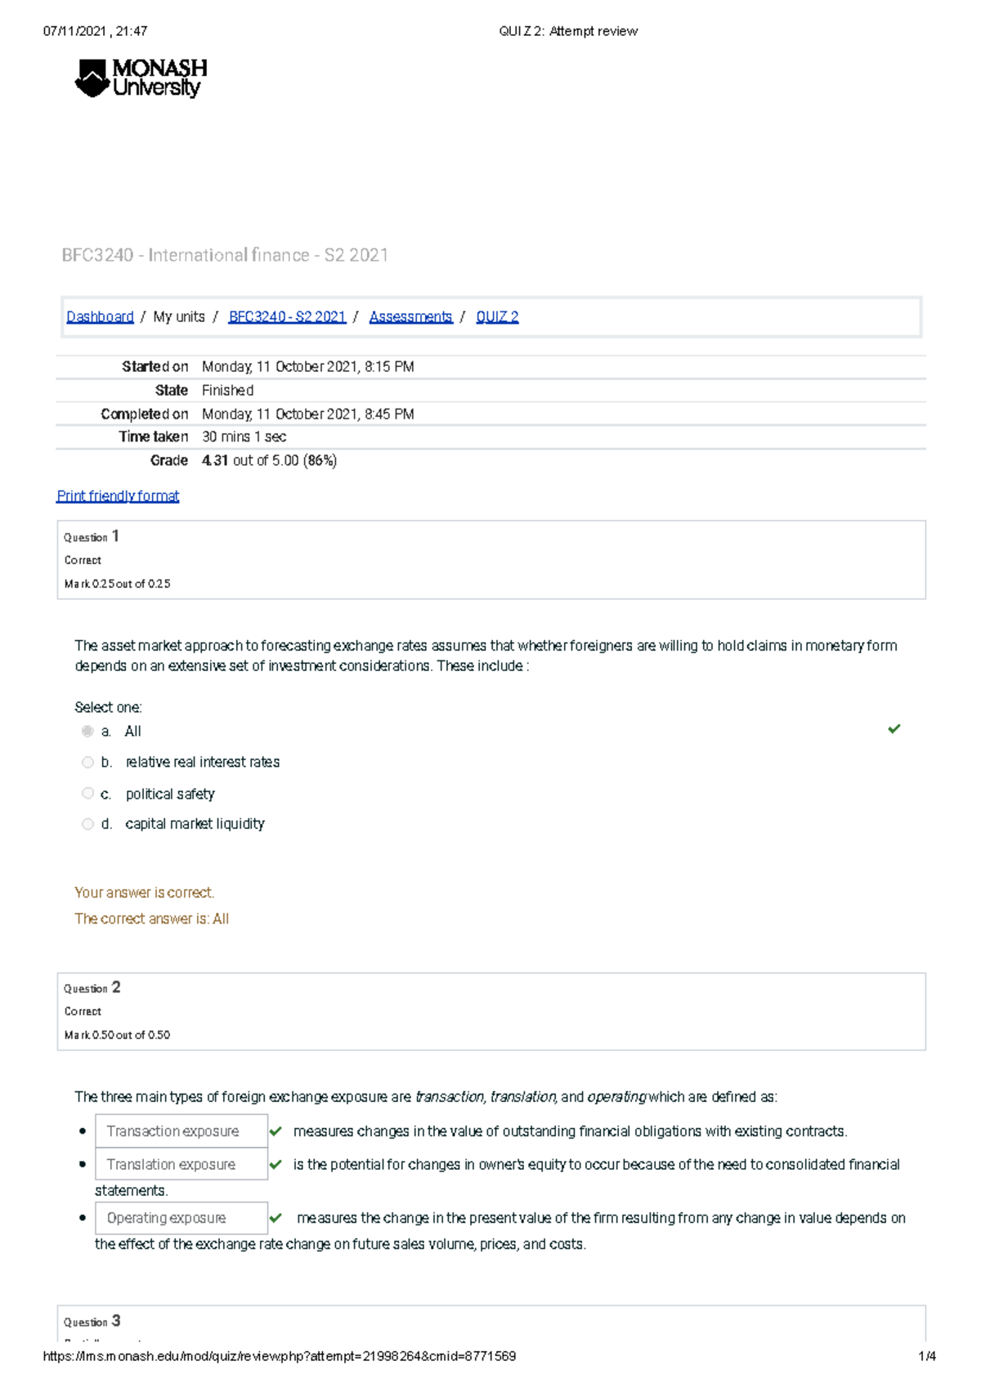Click the checkmark next to Operating exposure
981x1388 pixels.
[275, 1218]
